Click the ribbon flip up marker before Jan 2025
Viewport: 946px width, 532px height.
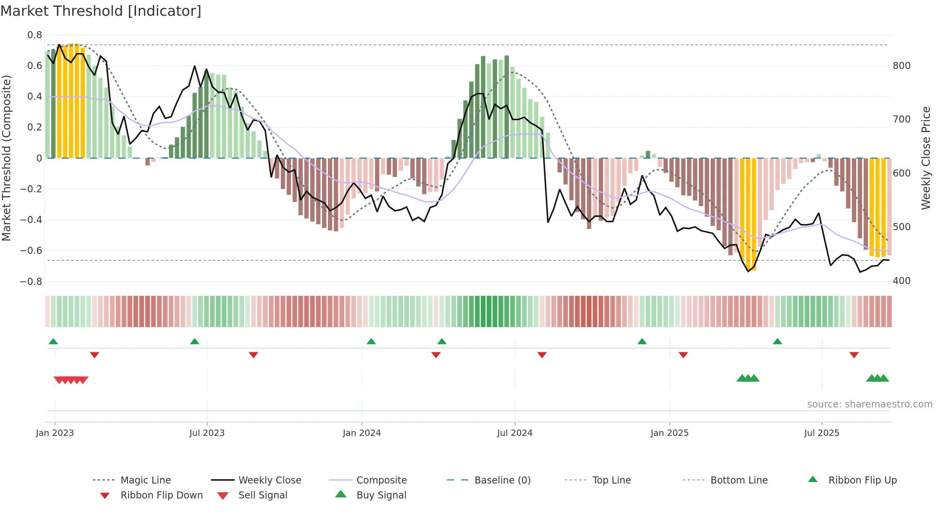[642, 341]
